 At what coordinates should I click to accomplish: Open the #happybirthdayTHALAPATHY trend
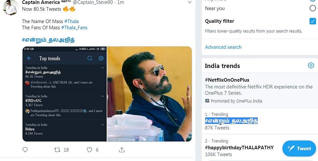pyautogui.click(x=239, y=148)
